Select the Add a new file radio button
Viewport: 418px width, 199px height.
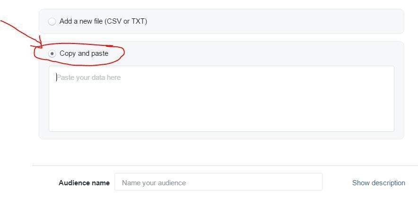52,21
